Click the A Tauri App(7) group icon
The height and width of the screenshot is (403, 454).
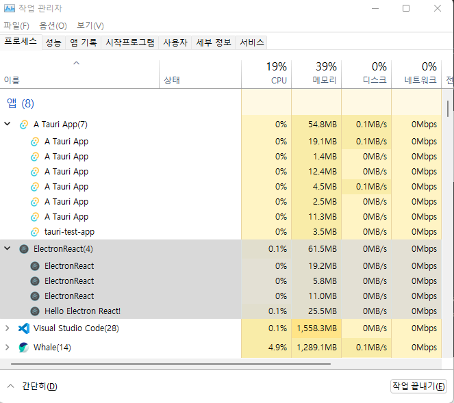(24, 125)
